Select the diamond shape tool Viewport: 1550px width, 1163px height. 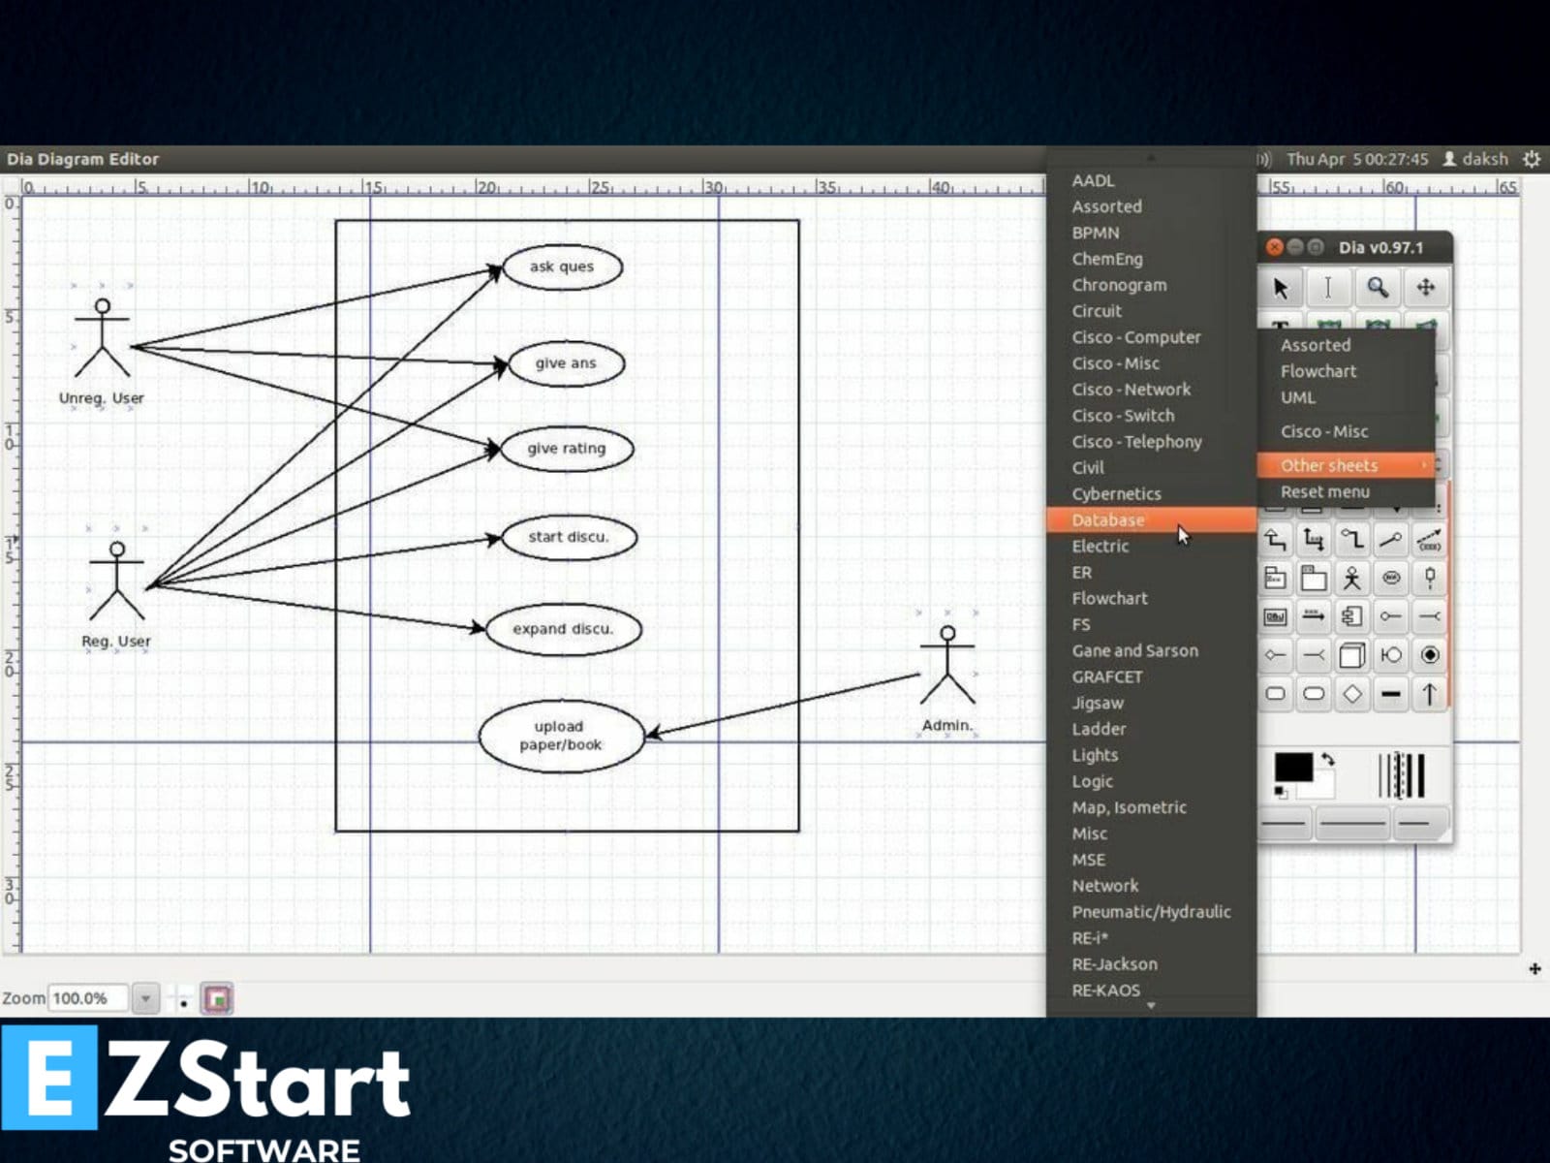coord(1350,693)
